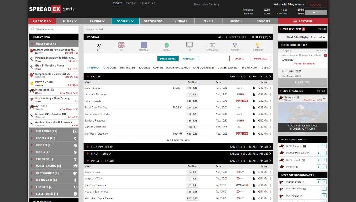The width and height of the screenshot is (356, 202).
Task: Switch to Fixed Odds mode
Action: pyautogui.click(x=189, y=59)
